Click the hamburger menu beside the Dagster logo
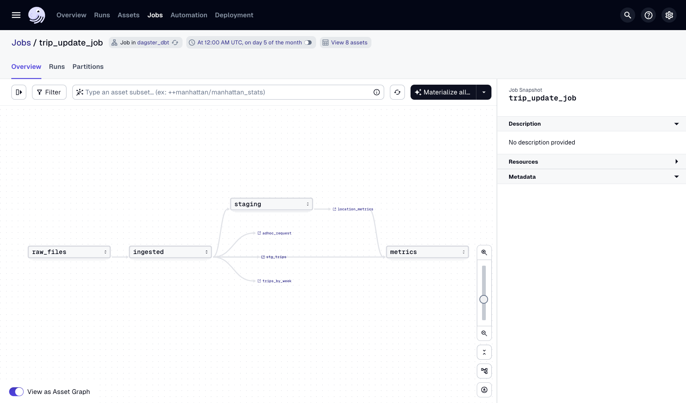The width and height of the screenshot is (686, 403). point(16,15)
